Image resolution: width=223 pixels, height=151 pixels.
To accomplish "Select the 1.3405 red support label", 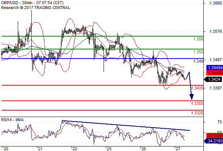I will pos(197,88).
